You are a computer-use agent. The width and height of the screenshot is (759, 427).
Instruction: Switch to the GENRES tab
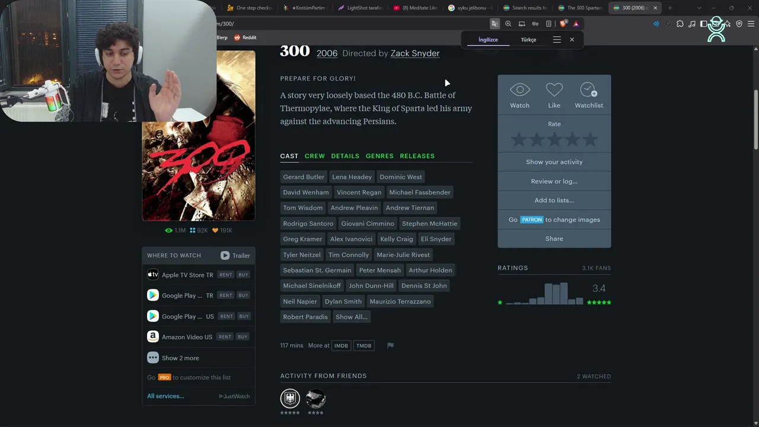(379, 156)
